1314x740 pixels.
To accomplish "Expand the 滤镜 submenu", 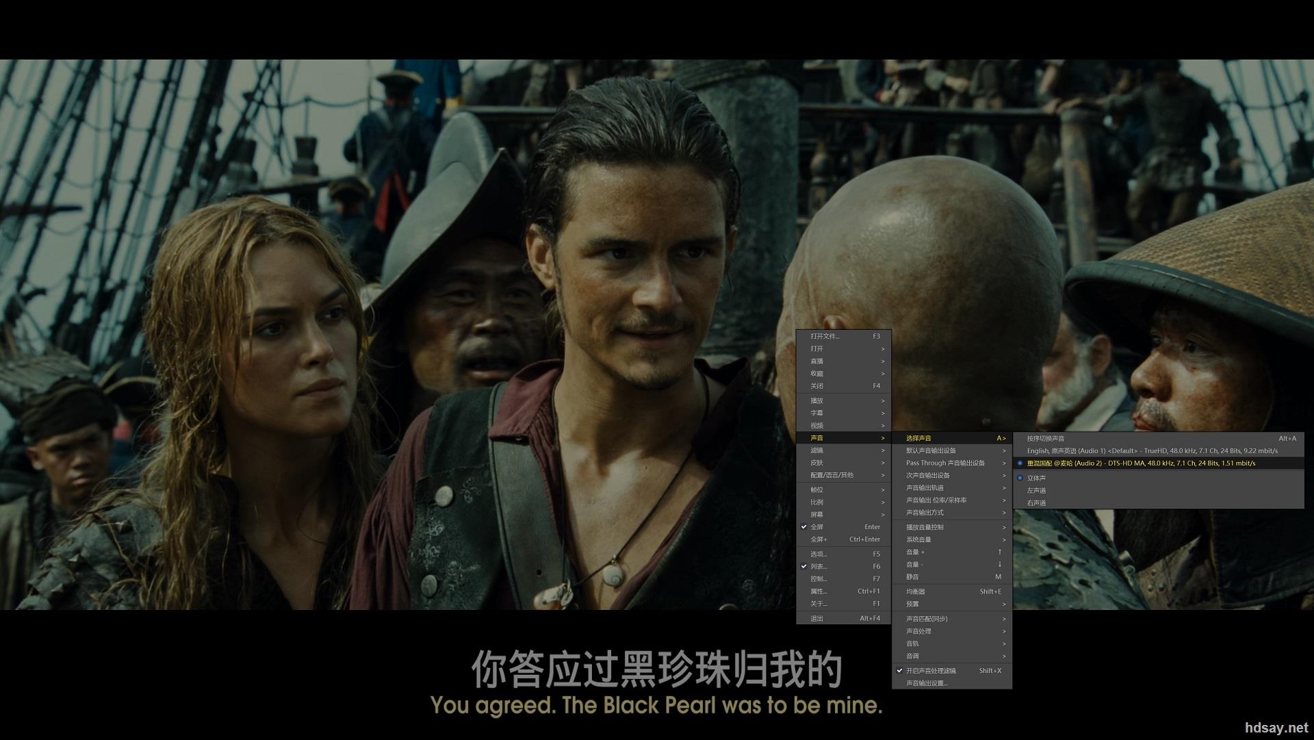I will pyautogui.click(x=844, y=450).
